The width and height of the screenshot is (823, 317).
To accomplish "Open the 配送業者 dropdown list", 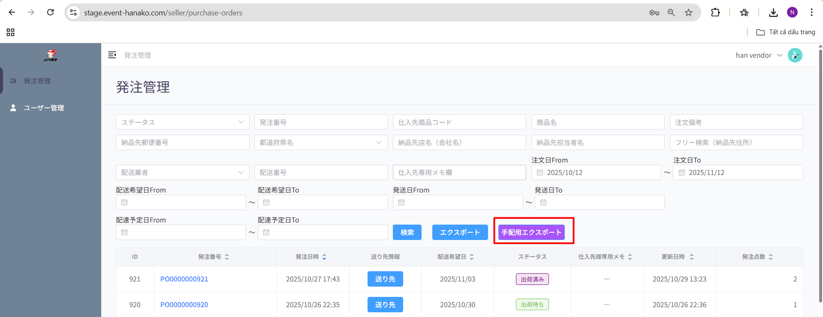I will [182, 172].
